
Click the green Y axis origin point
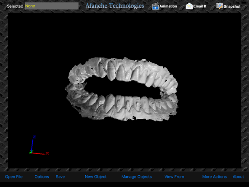coord(31,153)
